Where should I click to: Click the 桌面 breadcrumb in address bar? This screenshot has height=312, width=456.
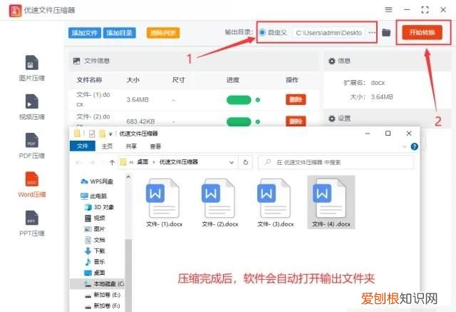[142, 162]
